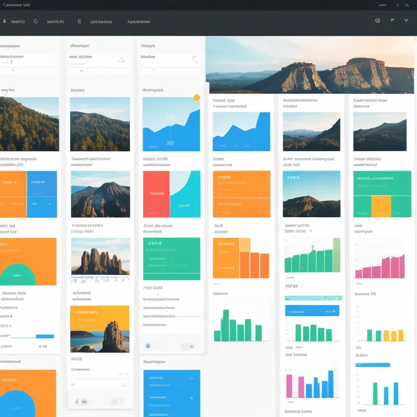This screenshot has height=417, width=417.
Task: Click the orange dot on the blue area chart card
Action: (197, 98)
